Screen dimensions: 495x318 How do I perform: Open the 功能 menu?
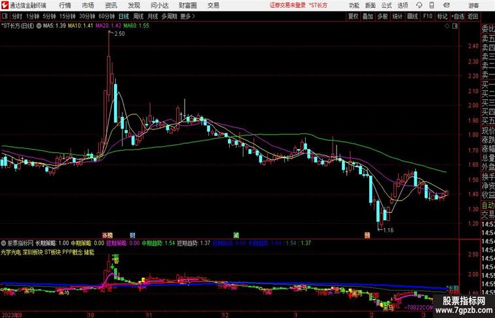(354, 5)
